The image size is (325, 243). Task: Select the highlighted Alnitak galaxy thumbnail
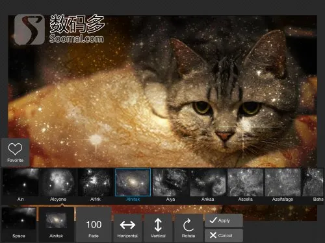point(133,183)
